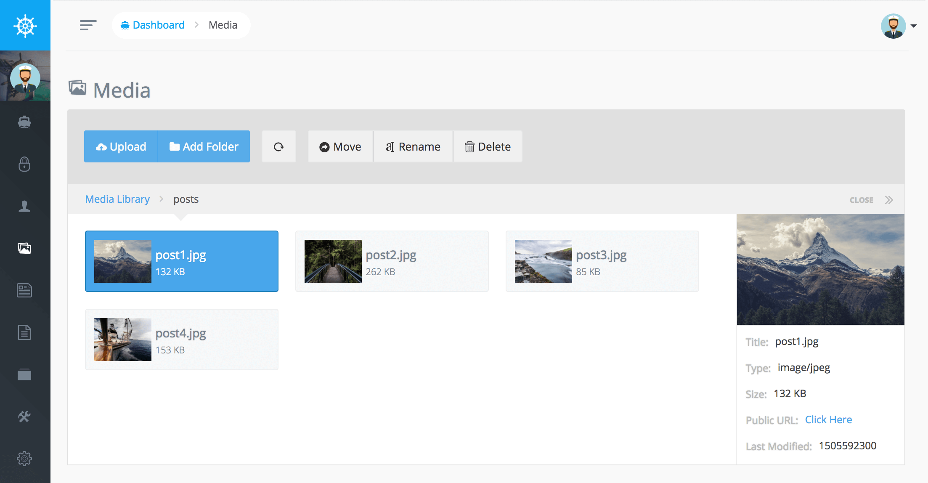928x483 pixels.
Task: Open the Roles lock icon in sidebar
Action: [x=24, y=164]
